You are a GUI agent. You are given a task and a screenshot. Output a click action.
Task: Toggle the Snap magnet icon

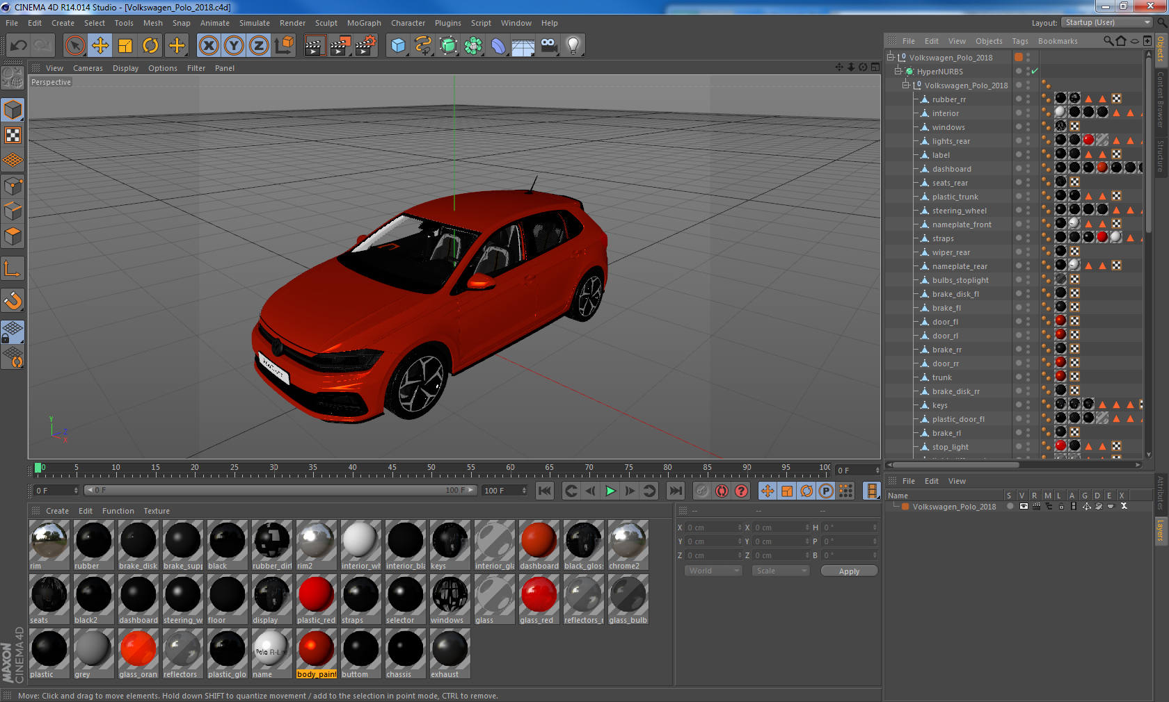coord(13,300)
